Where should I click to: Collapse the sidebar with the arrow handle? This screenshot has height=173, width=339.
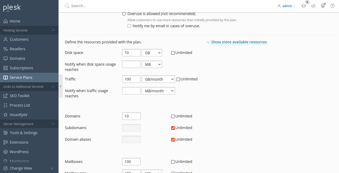pyautogui.click(x=60, y=86)
